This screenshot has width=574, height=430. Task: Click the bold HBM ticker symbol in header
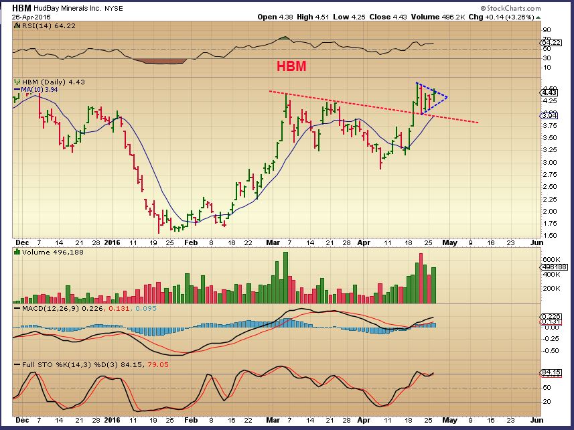point(21,8)
